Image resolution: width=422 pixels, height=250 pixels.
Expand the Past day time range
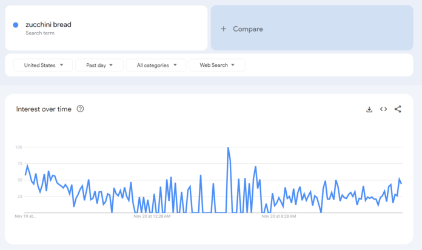[x=99, y=65]
